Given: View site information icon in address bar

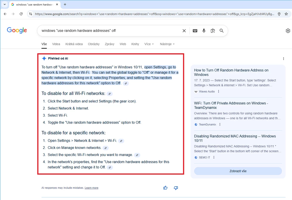Looking at the screenshot, I should point(31,14).
